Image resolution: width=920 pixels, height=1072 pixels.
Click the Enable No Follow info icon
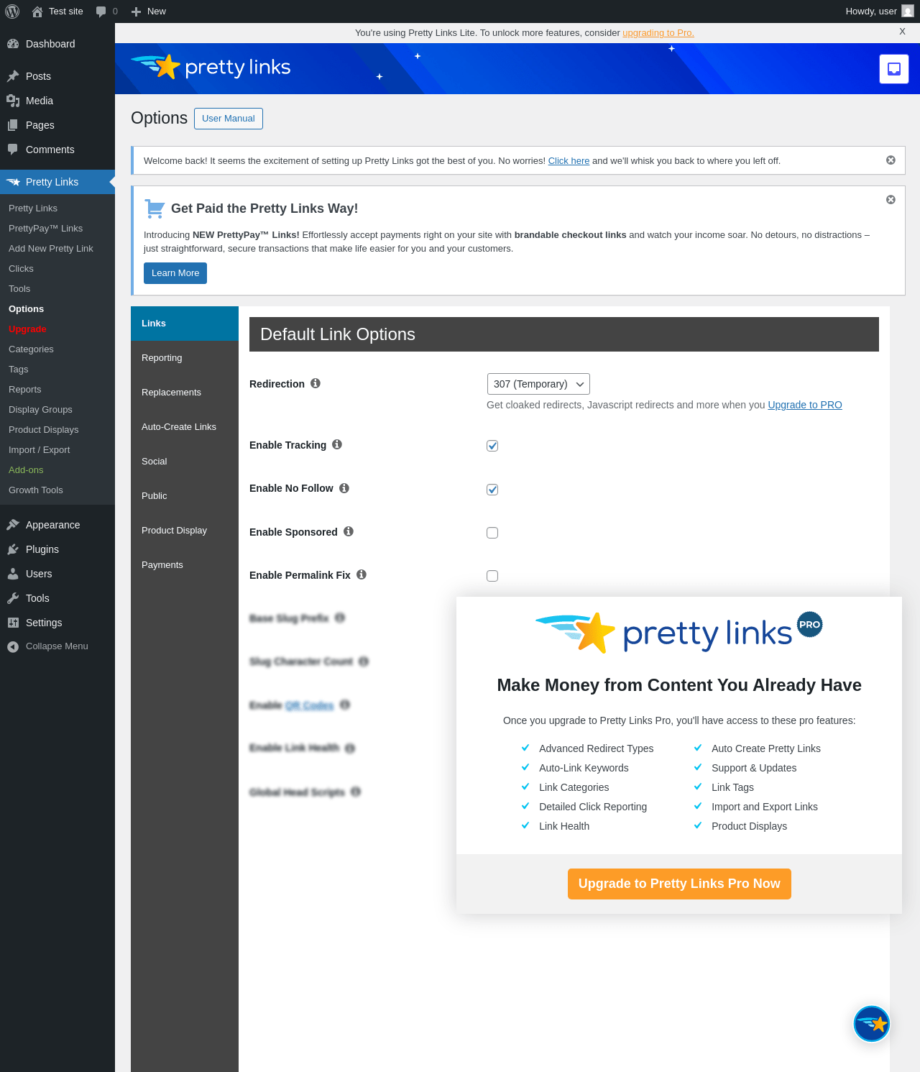pos(344,488)
